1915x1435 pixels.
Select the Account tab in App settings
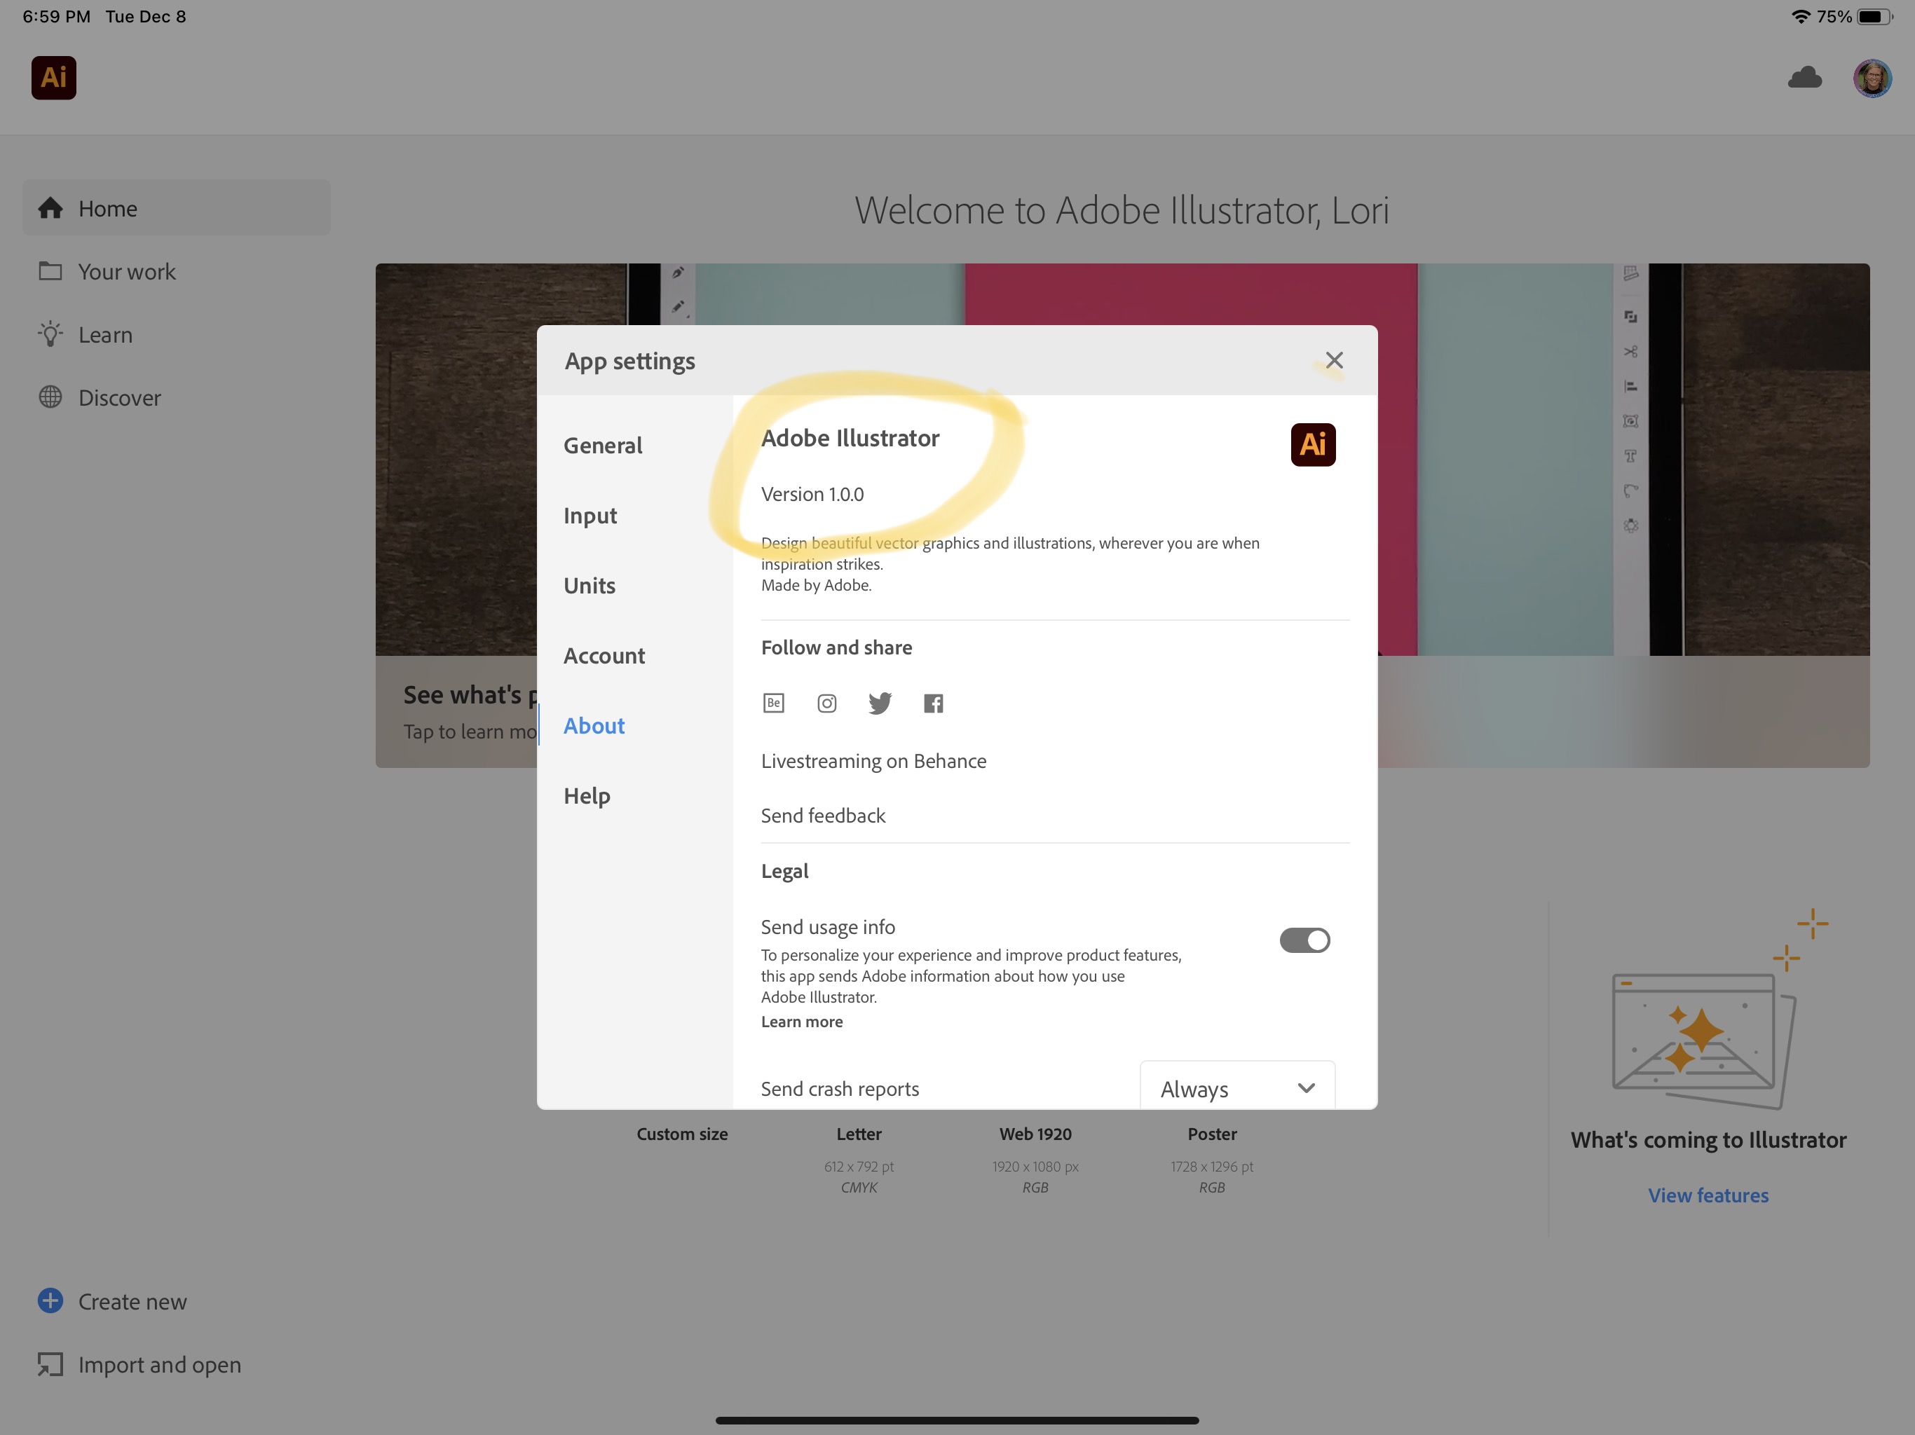[x=604, y=655]
